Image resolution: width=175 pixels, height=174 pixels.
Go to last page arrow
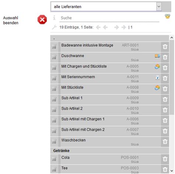coord(124,27)
